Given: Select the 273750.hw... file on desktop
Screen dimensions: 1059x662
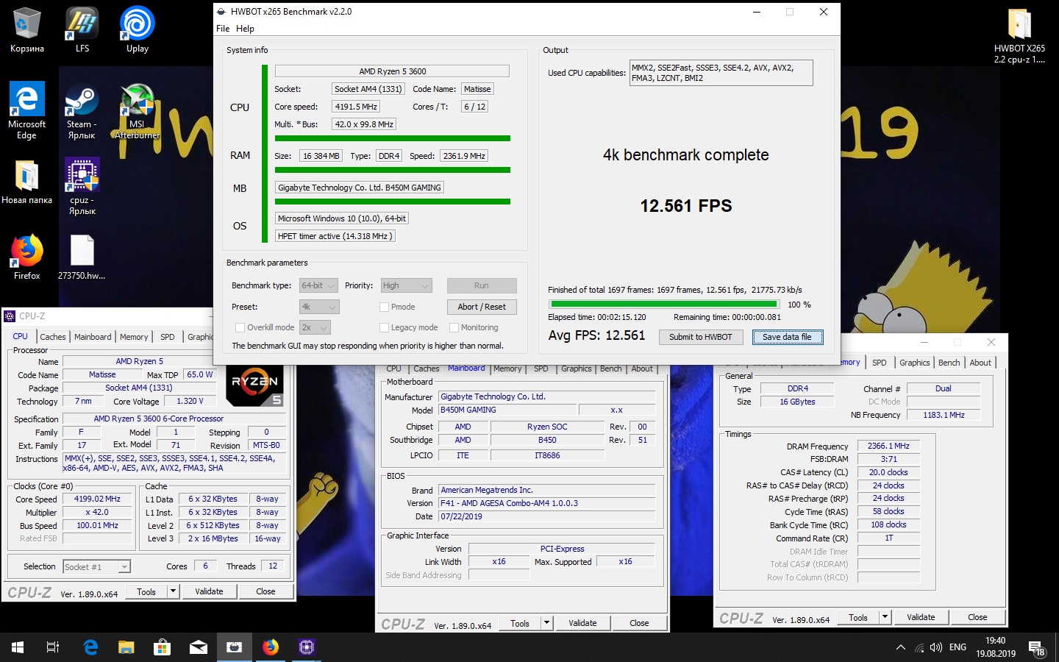Looking at the screenshot, I should tap(82, 257).
